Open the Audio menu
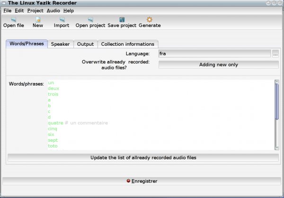Screen dimensions: 284x198 (x=53, y=11)
